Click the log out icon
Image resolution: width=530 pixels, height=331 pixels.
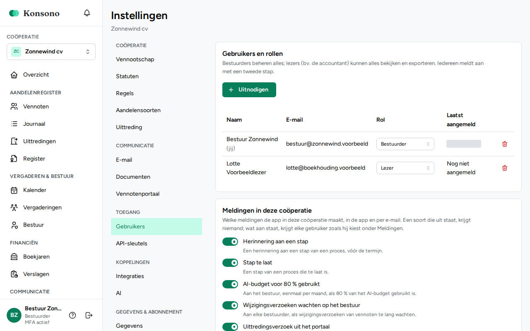click(x=89, y=315)
